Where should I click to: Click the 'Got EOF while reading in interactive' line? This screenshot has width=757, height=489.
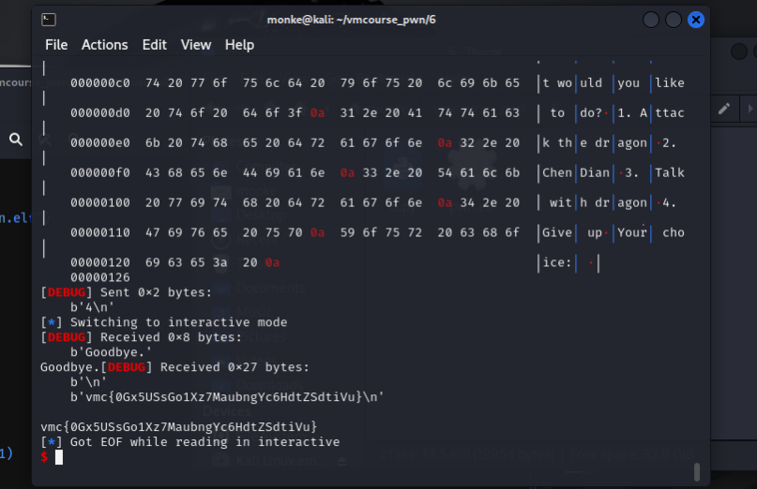(x=189, y=441)
